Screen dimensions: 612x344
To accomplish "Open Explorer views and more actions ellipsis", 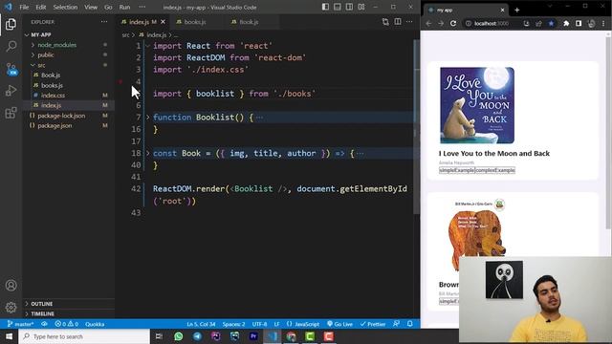I will tap(104, 22).
